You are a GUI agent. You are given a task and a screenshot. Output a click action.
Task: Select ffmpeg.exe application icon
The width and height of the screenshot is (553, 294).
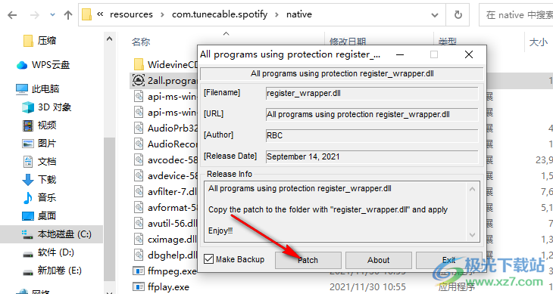(x=139, y=271)
